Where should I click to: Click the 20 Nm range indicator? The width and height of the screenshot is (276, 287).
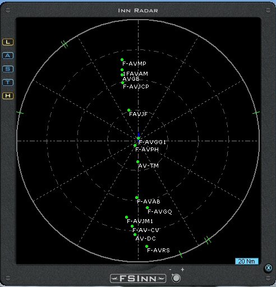tap(247, 261)
